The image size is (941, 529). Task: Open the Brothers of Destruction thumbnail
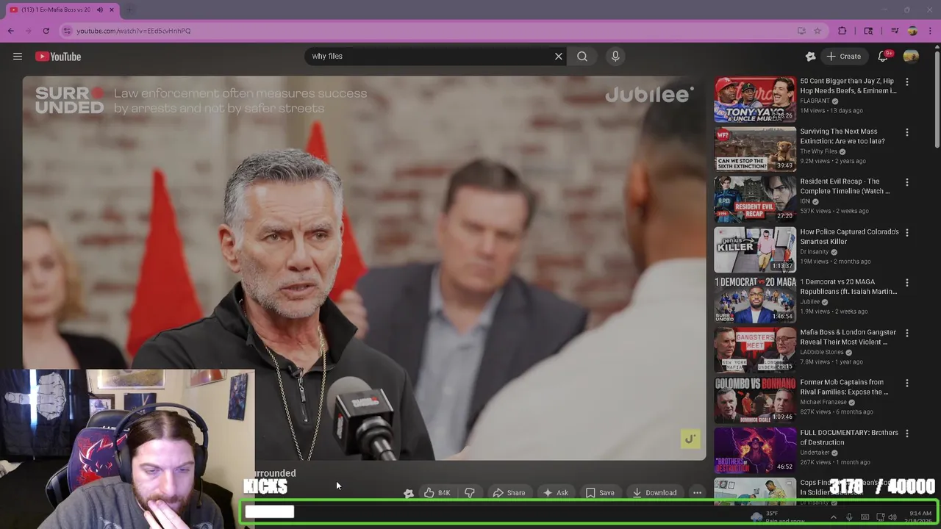pos(755,450)
